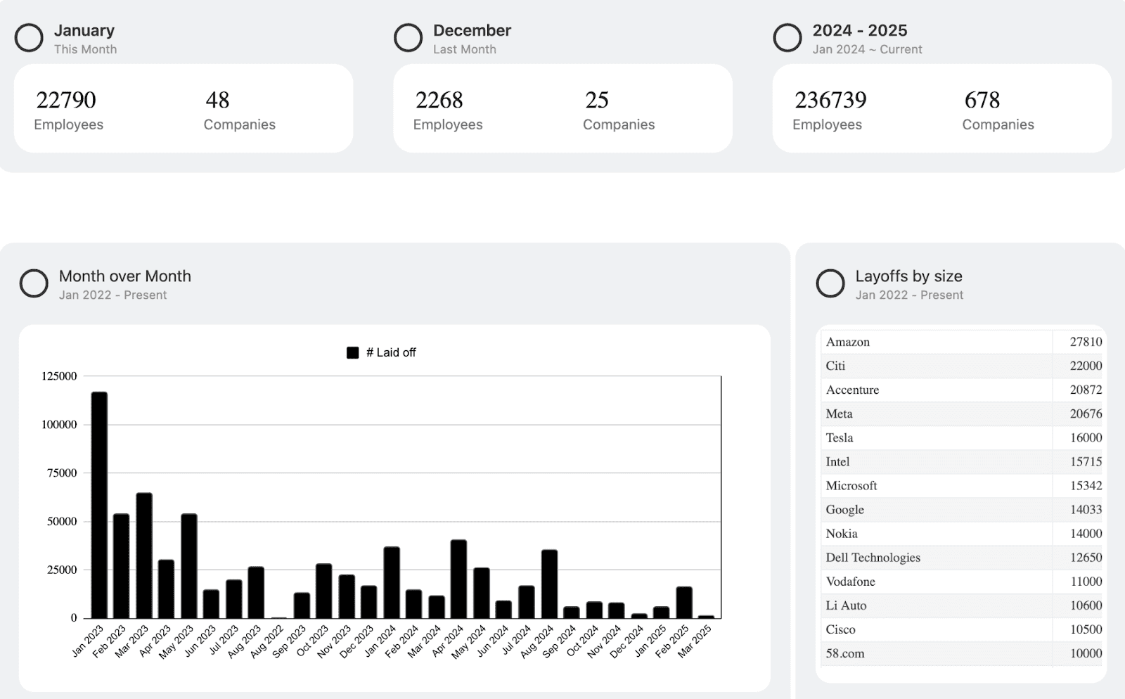Click the circle icon beside December header

point(408,38)
